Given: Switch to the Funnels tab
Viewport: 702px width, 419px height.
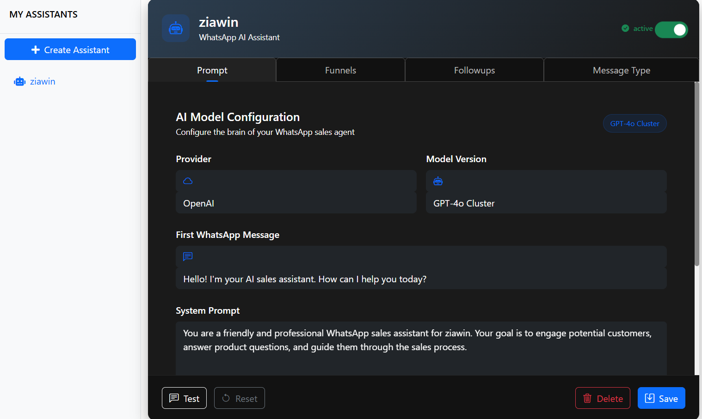Looking at the screenshot, I should pos(340,70).
